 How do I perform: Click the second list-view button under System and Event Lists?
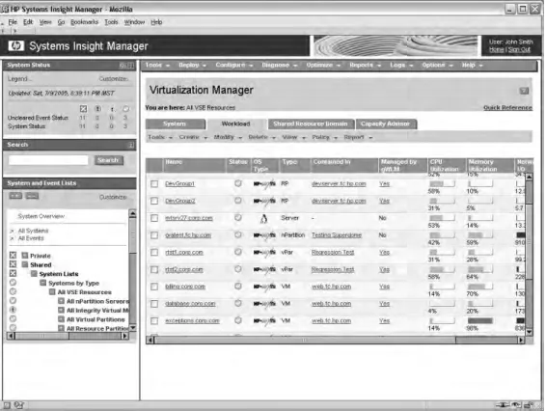click(32, 196)
